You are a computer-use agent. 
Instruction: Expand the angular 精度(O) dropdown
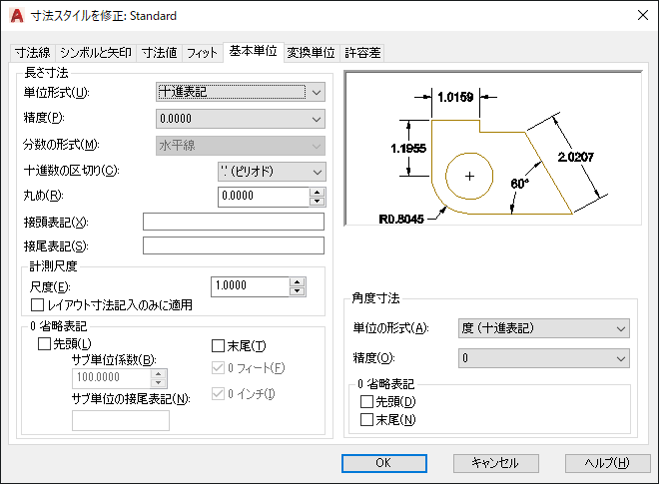[x=544, y=358]
